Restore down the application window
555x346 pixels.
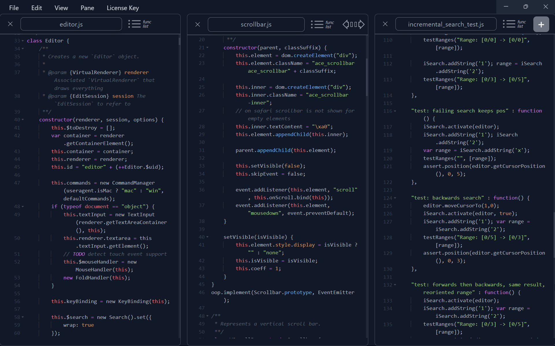[x=526, y=7]
